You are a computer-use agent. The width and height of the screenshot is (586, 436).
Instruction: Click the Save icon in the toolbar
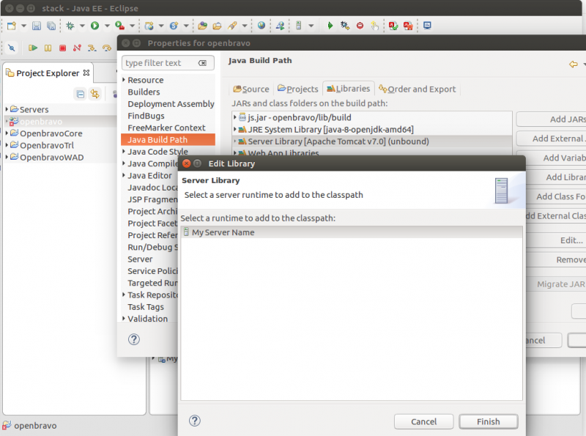click(x=36, y=26)
